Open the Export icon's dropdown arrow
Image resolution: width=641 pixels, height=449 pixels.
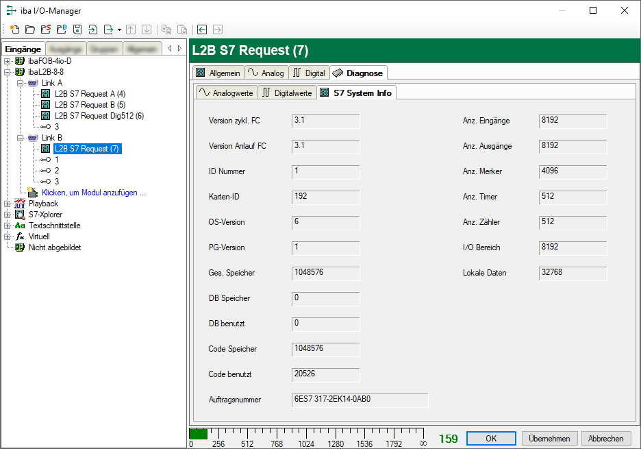[119, 30]
